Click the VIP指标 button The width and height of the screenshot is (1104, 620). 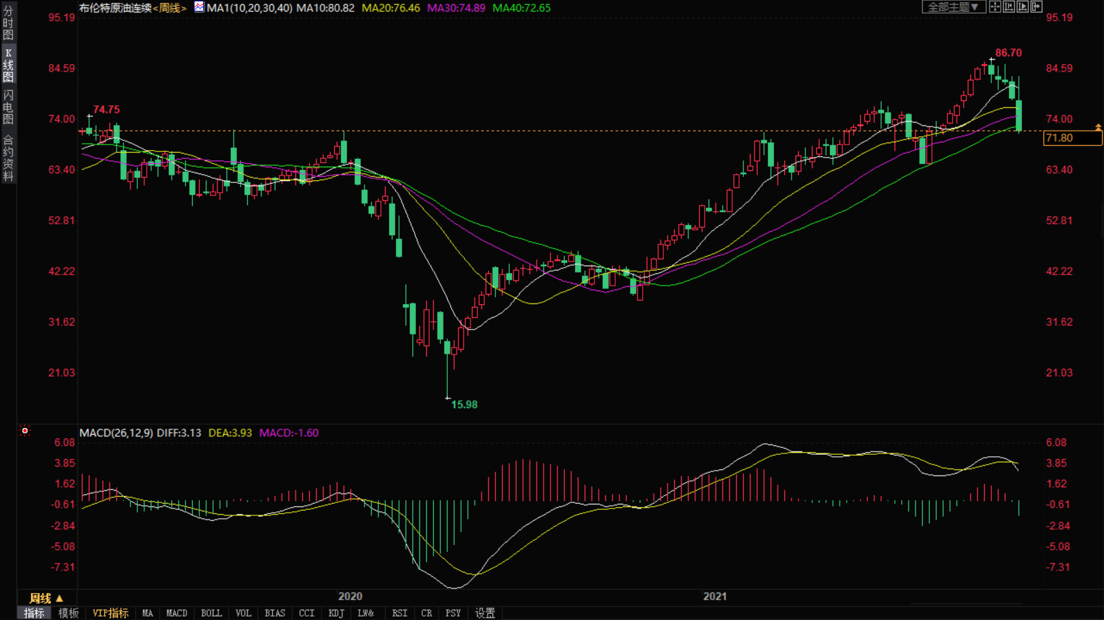pyautogui.click(x=110, y=613)
